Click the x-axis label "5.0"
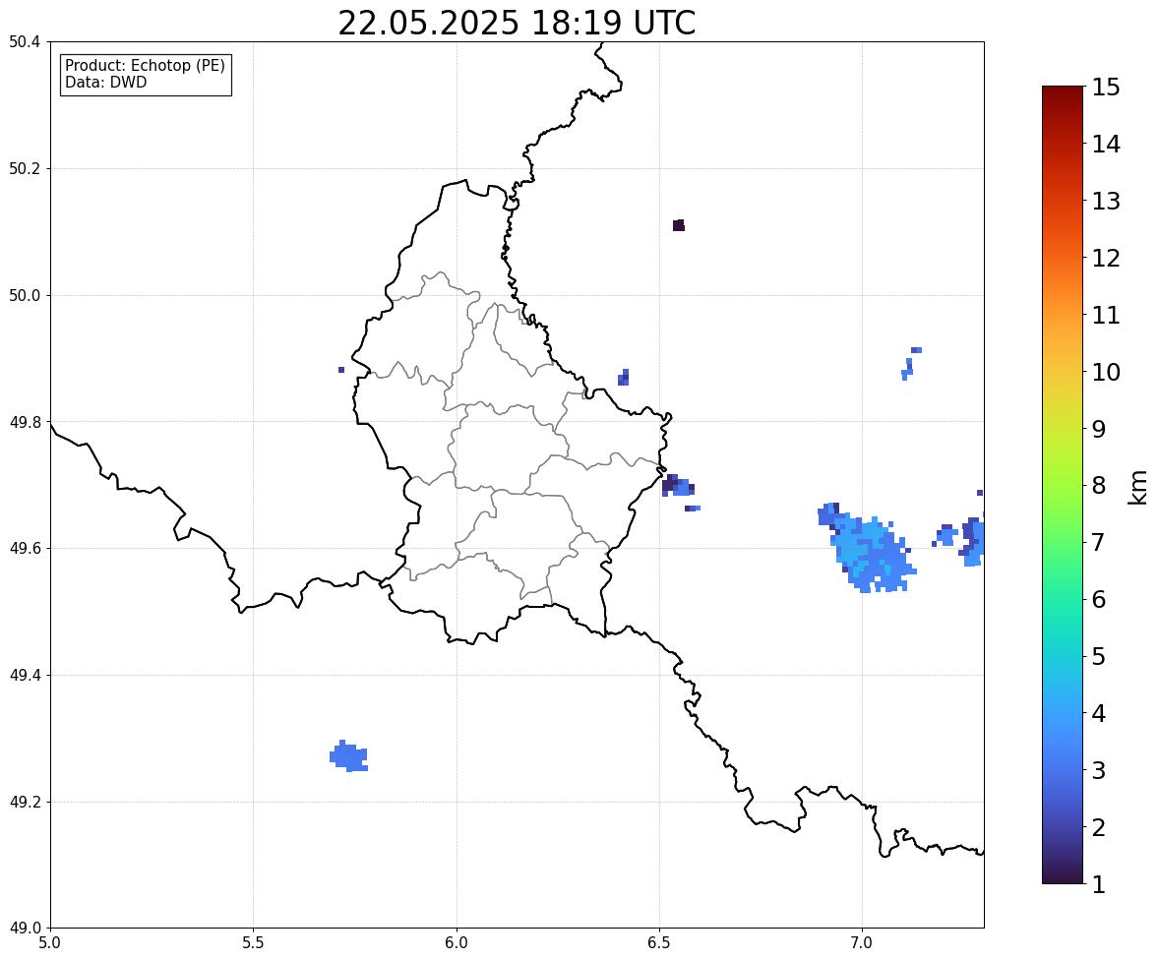Screen dimensions: 1159x960 (x=50, y=943)
